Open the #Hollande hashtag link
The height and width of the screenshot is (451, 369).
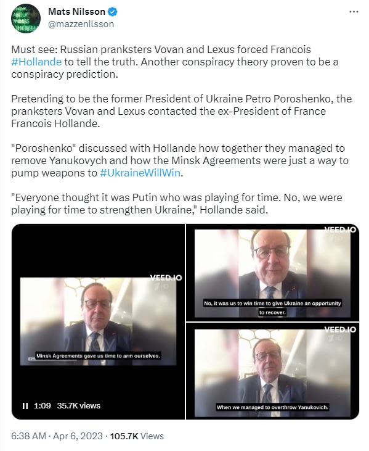36,62
